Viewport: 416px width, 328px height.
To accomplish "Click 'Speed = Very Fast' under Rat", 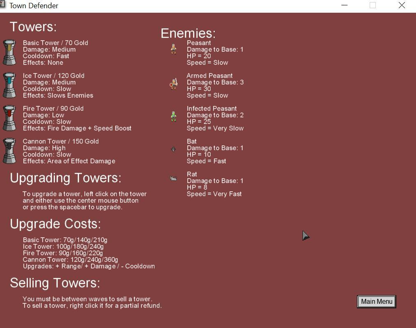I will coord(214,194).
